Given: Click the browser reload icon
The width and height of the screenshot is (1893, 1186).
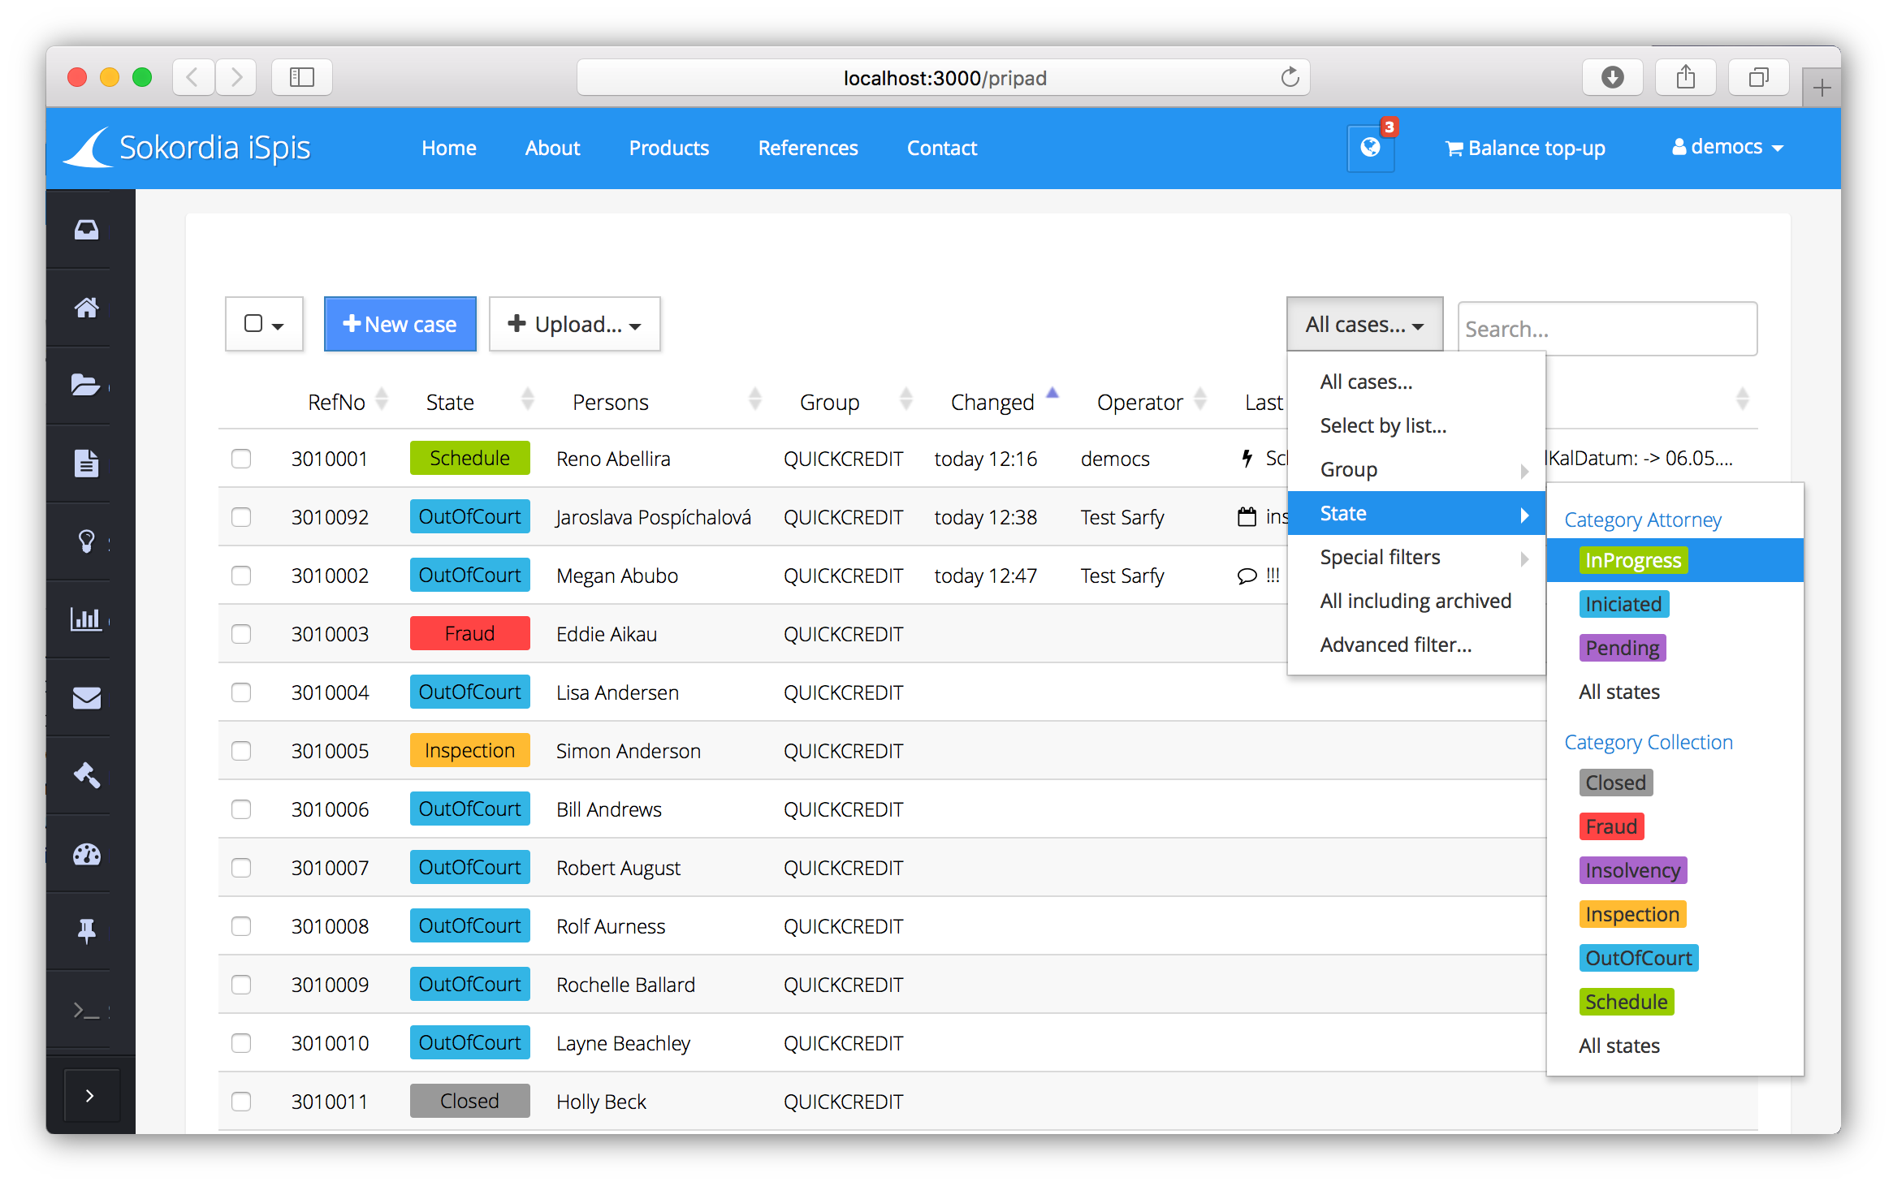Looking at the screenshot, I should pos(1290,78).
